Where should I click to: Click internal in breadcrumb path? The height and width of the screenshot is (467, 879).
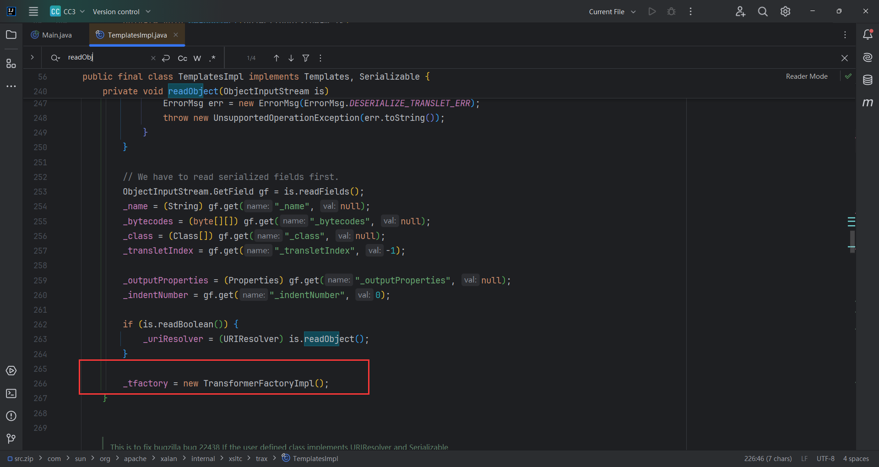point(203,458)
